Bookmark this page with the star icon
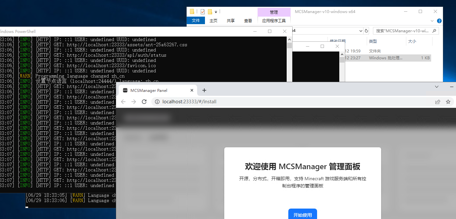 pos(448,102)
